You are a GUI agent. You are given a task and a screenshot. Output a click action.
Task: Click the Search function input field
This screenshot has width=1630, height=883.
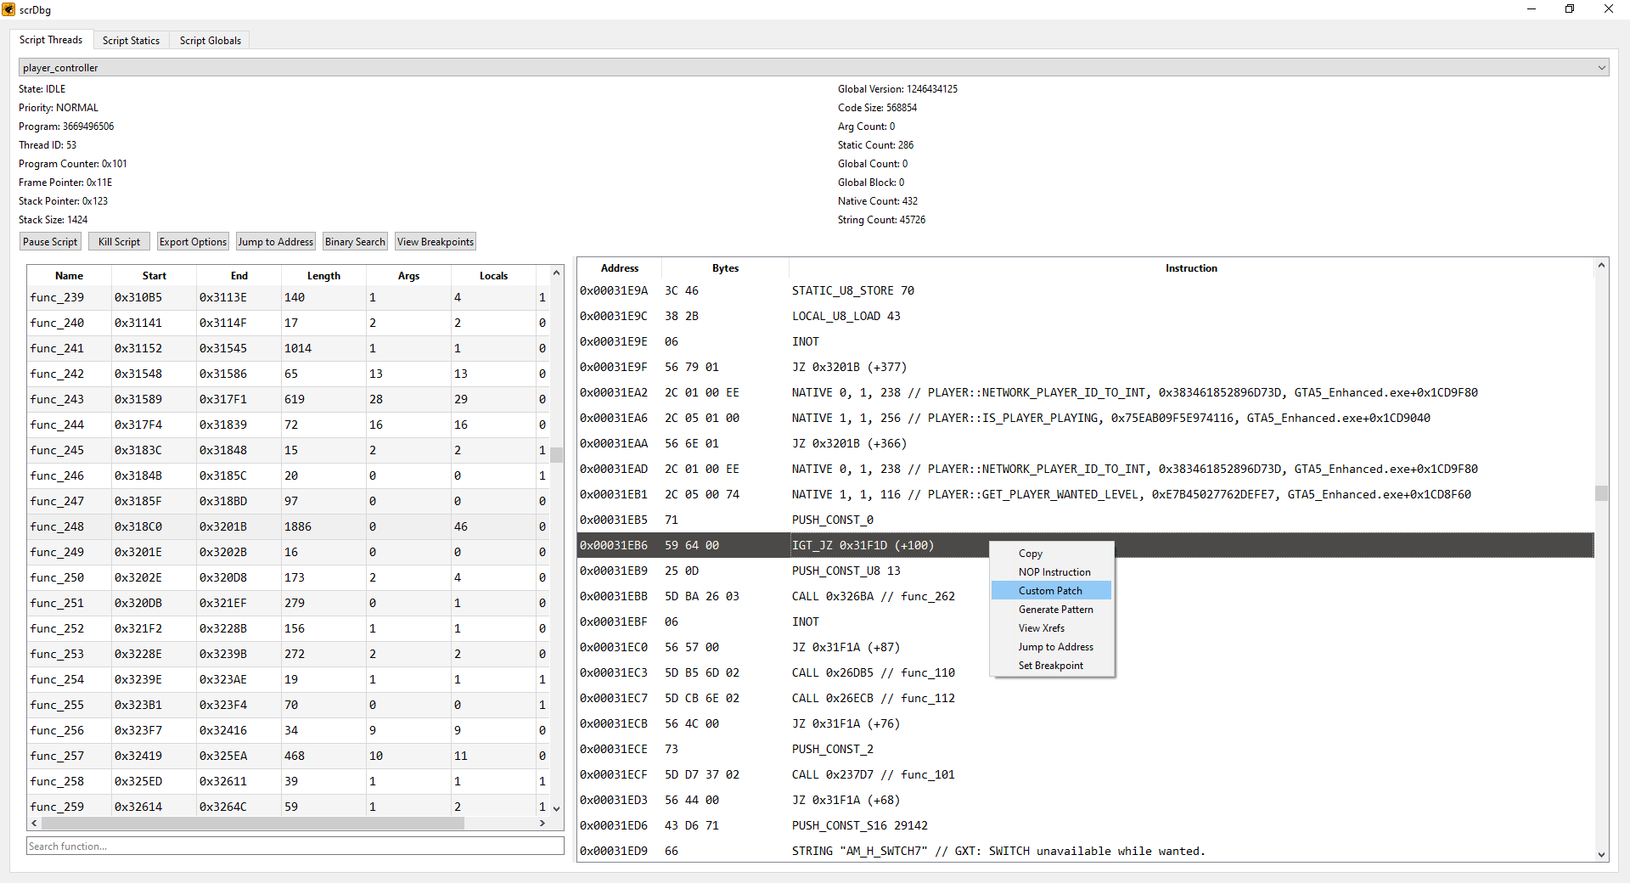coord(295,846)
